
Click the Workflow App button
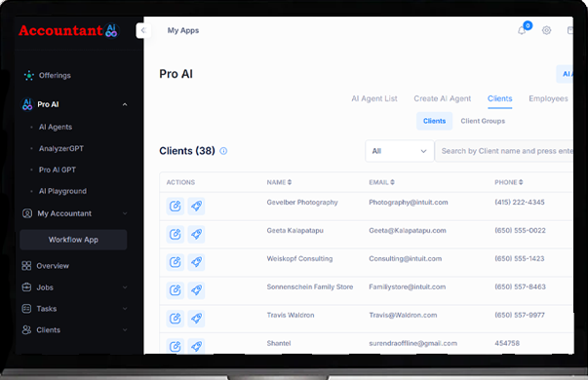(x=73, y=240)
